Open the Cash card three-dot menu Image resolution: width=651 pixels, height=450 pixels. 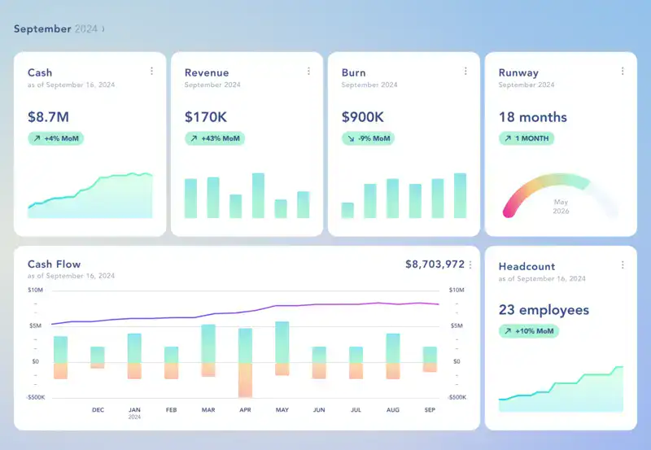tap(151, 72)
